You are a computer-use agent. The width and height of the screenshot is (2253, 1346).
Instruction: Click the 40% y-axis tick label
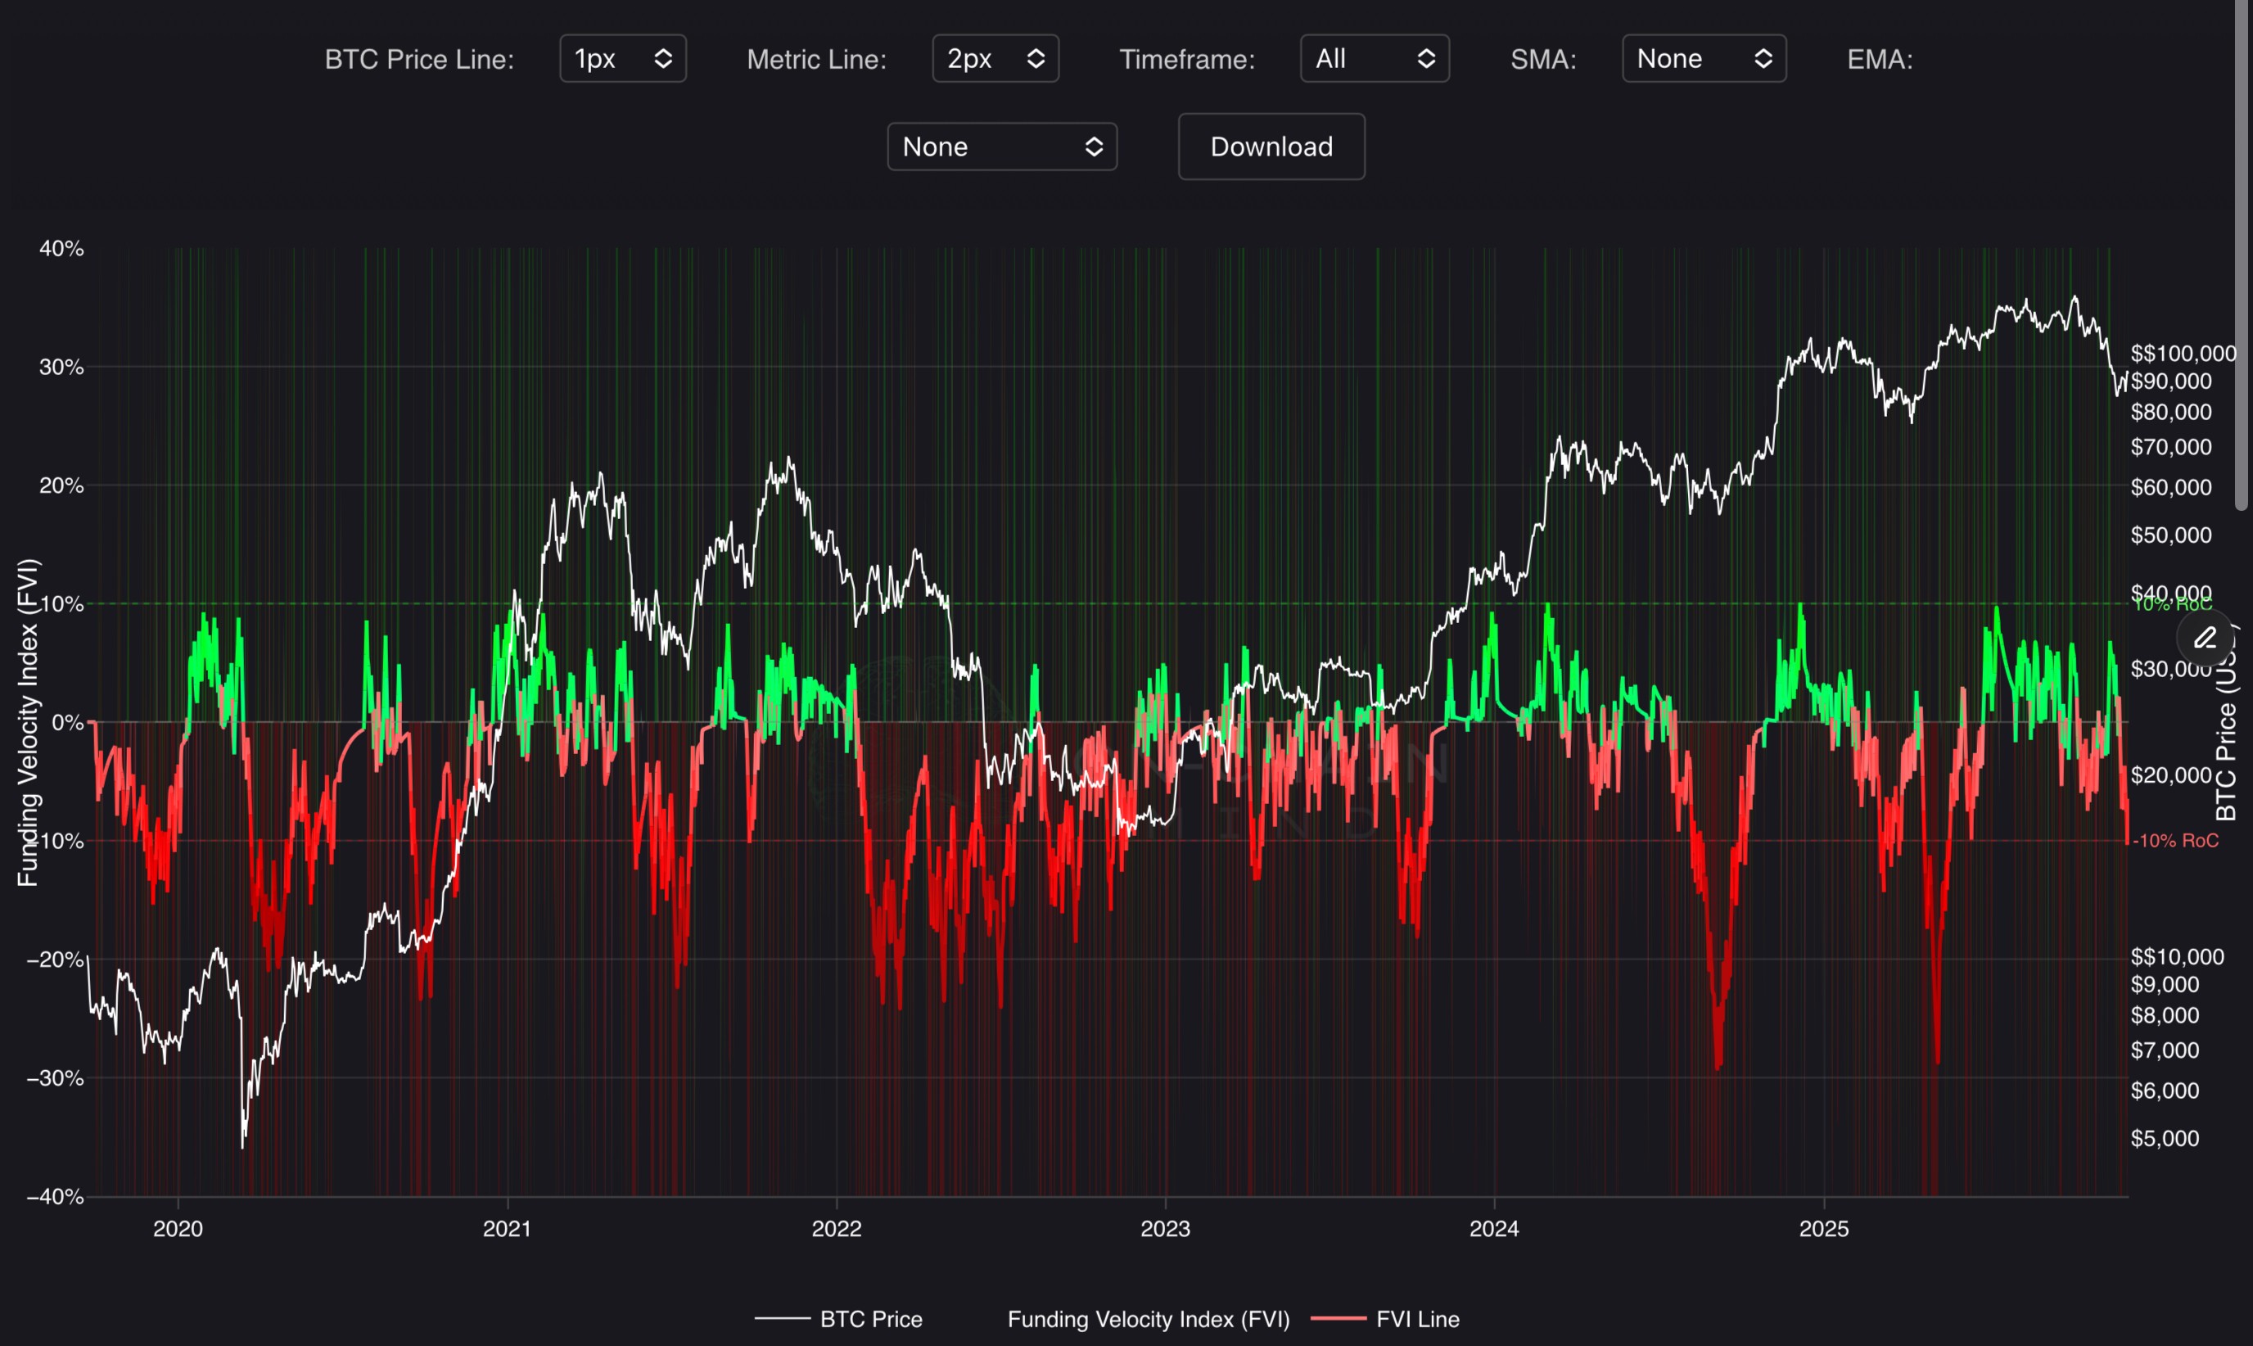coord(61,249)
